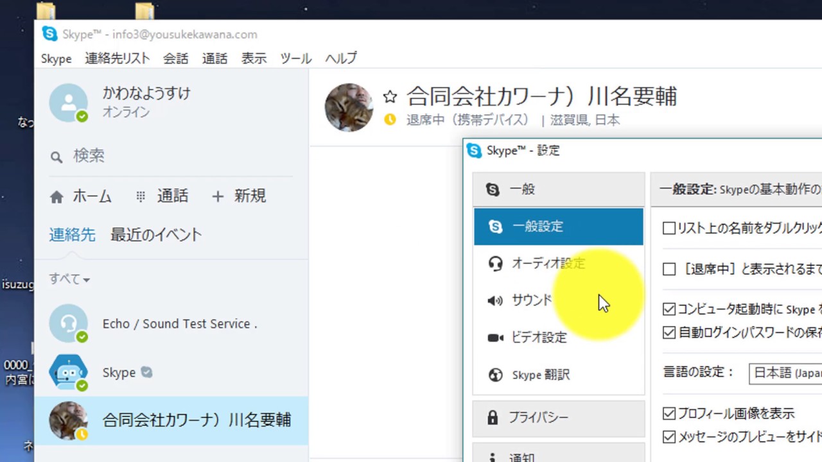Open the ツール menu

pyautogui.click(x=296, y=58)
